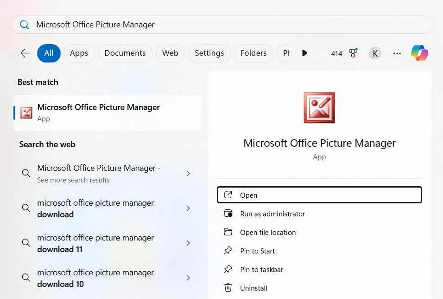The width and height of the screenshot is (443, 299).
Task: Click the Run as administrator shield icon
Action: [x=228, y=214]
